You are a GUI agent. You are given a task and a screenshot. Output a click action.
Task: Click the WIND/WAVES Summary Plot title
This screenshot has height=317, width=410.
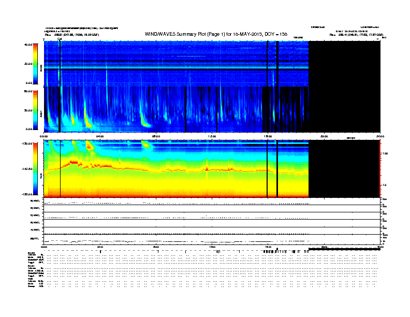[x=216, y=34]
